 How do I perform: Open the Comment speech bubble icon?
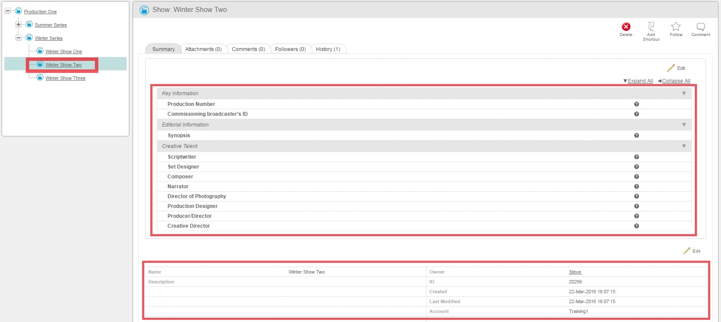click(700, 27)
